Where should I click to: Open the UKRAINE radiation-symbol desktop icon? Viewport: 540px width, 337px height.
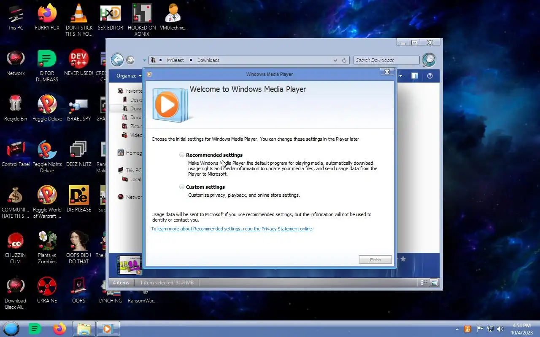coord(47,291)
